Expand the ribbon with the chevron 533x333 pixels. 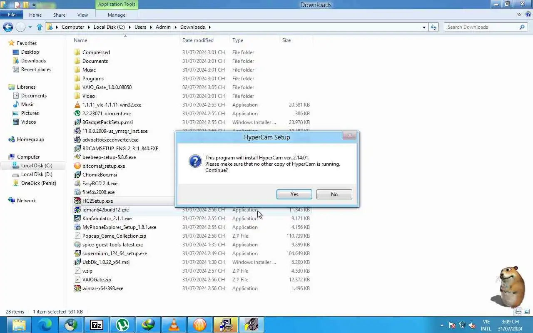[519, 15]
